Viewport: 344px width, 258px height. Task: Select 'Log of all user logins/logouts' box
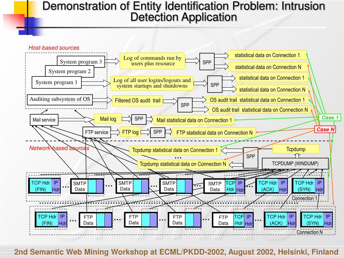(152, 83)
